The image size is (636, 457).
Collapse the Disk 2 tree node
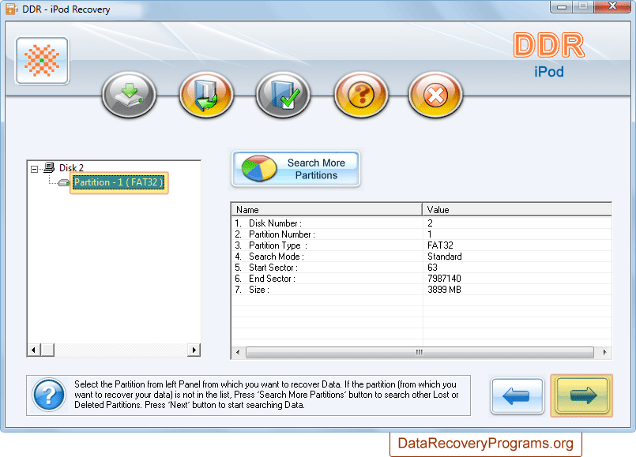point(35,169)
